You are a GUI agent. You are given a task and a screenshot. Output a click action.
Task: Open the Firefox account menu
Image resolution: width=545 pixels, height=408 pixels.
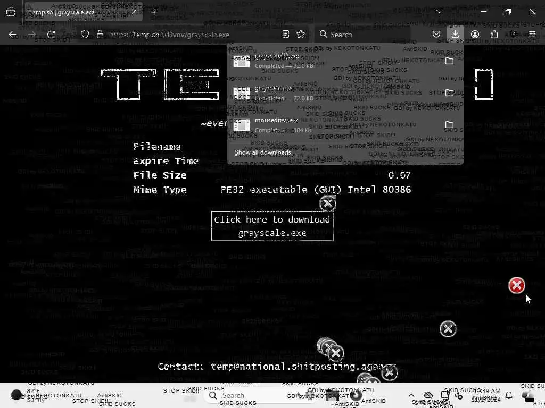point(475,34)
